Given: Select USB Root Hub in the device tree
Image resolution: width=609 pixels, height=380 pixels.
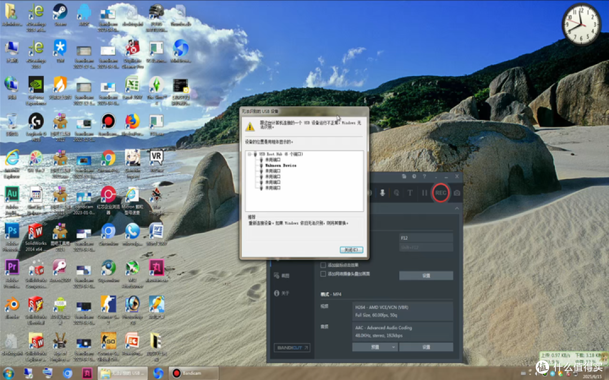Looking at the screenshot, I should [x=281, y=154].
